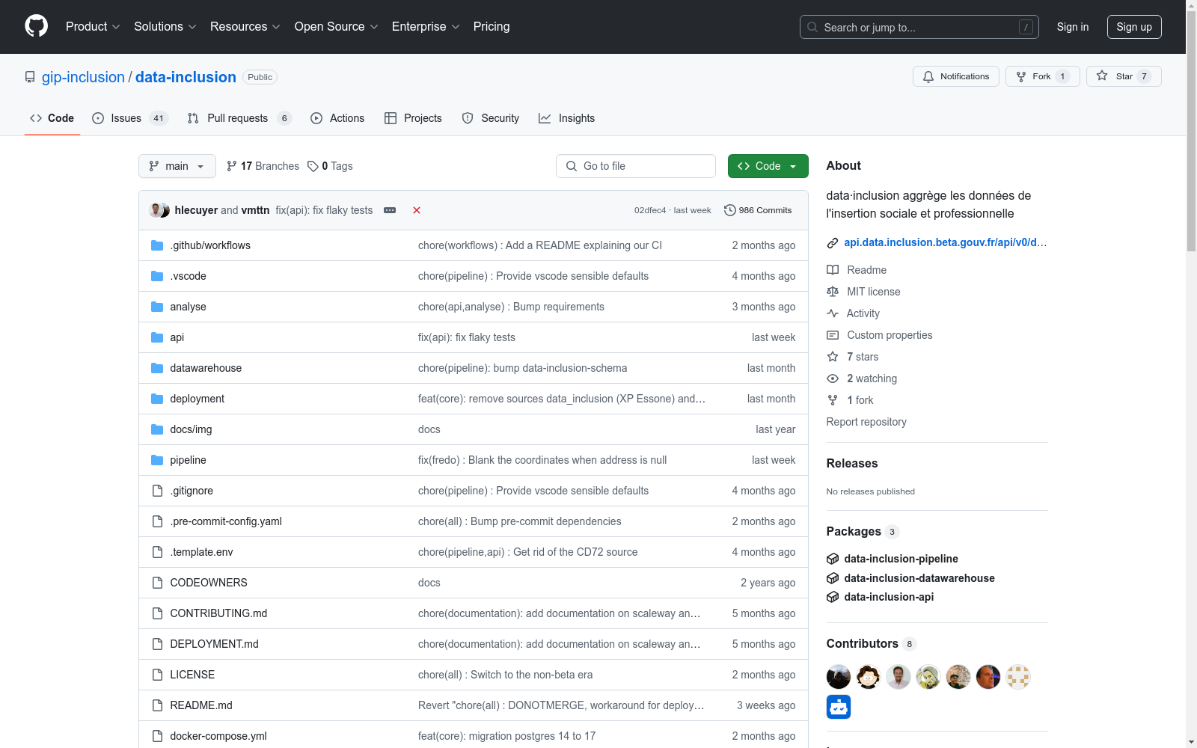Open the Enterprise dropdown menu
The image size is (1197, 748).
coord(426,27)
